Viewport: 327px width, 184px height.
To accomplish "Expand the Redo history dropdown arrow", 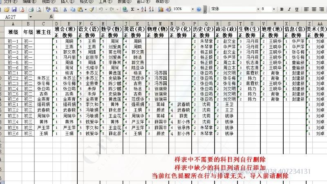I will click(117, 9).
